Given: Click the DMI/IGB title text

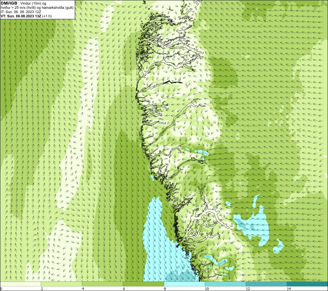Looking at the screenshot, I should coord(9,3).
